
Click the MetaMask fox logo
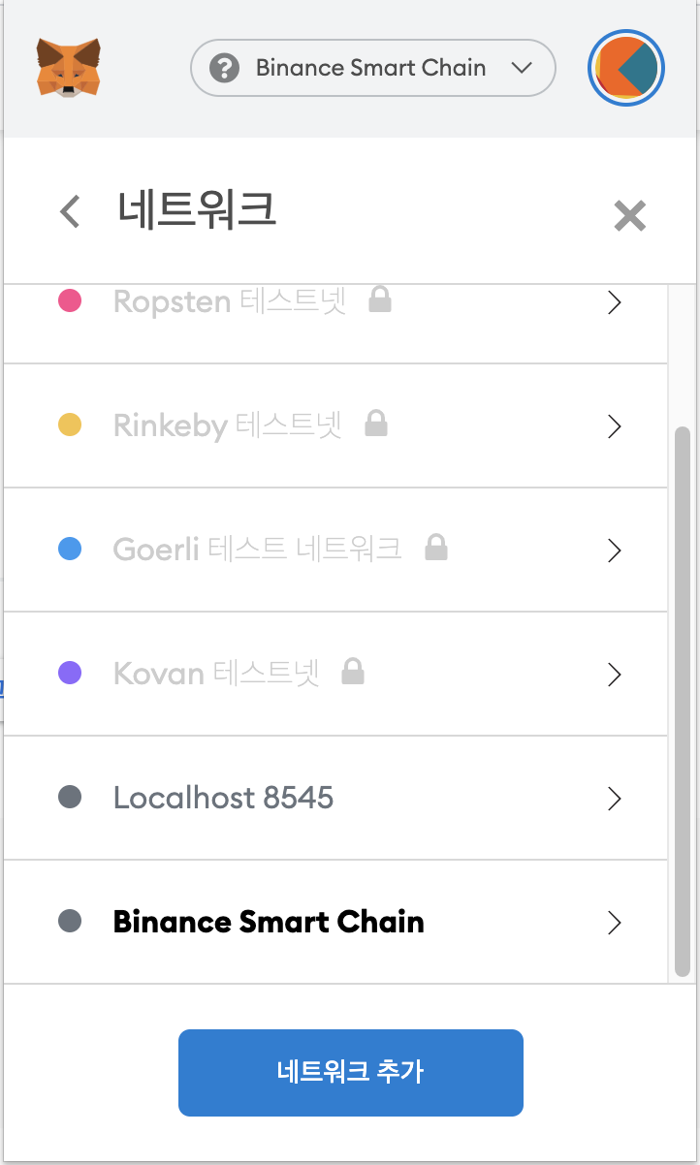(69, 68)
